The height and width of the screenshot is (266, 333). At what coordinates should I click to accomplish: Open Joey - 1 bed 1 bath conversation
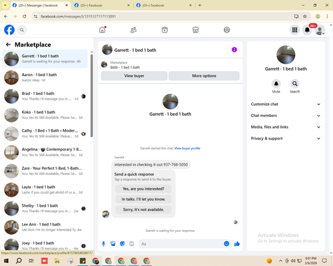pos(45,245)
